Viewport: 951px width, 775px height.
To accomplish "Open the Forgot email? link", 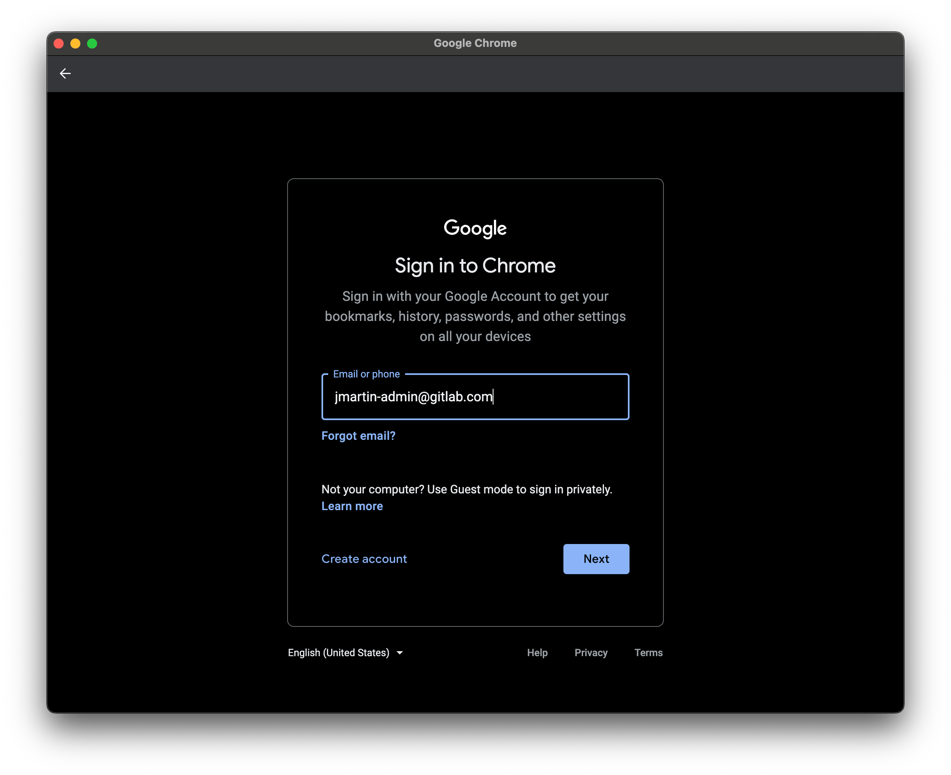I will click(358, 436).
